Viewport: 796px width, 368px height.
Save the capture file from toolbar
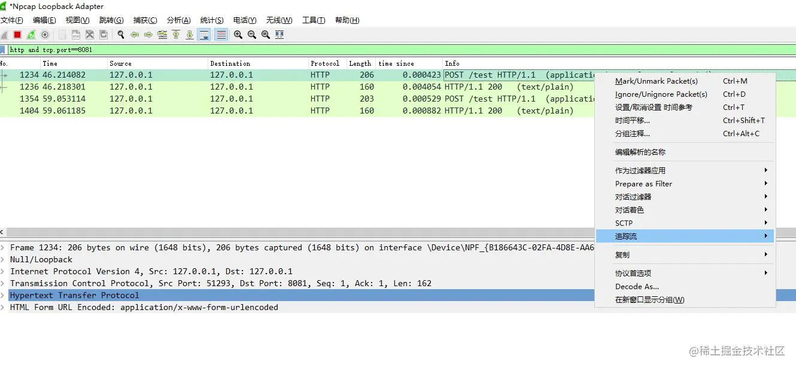(x=76, y=35)
